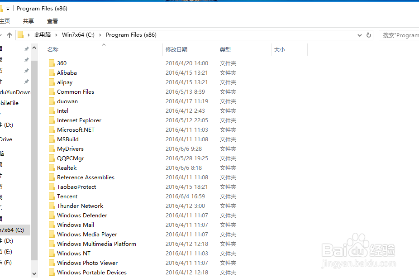Click the Windows Mail folder icon
Image resolution: width=419 pixels, height=278 pixels.
pyautogui.click(x=52, y=225)
